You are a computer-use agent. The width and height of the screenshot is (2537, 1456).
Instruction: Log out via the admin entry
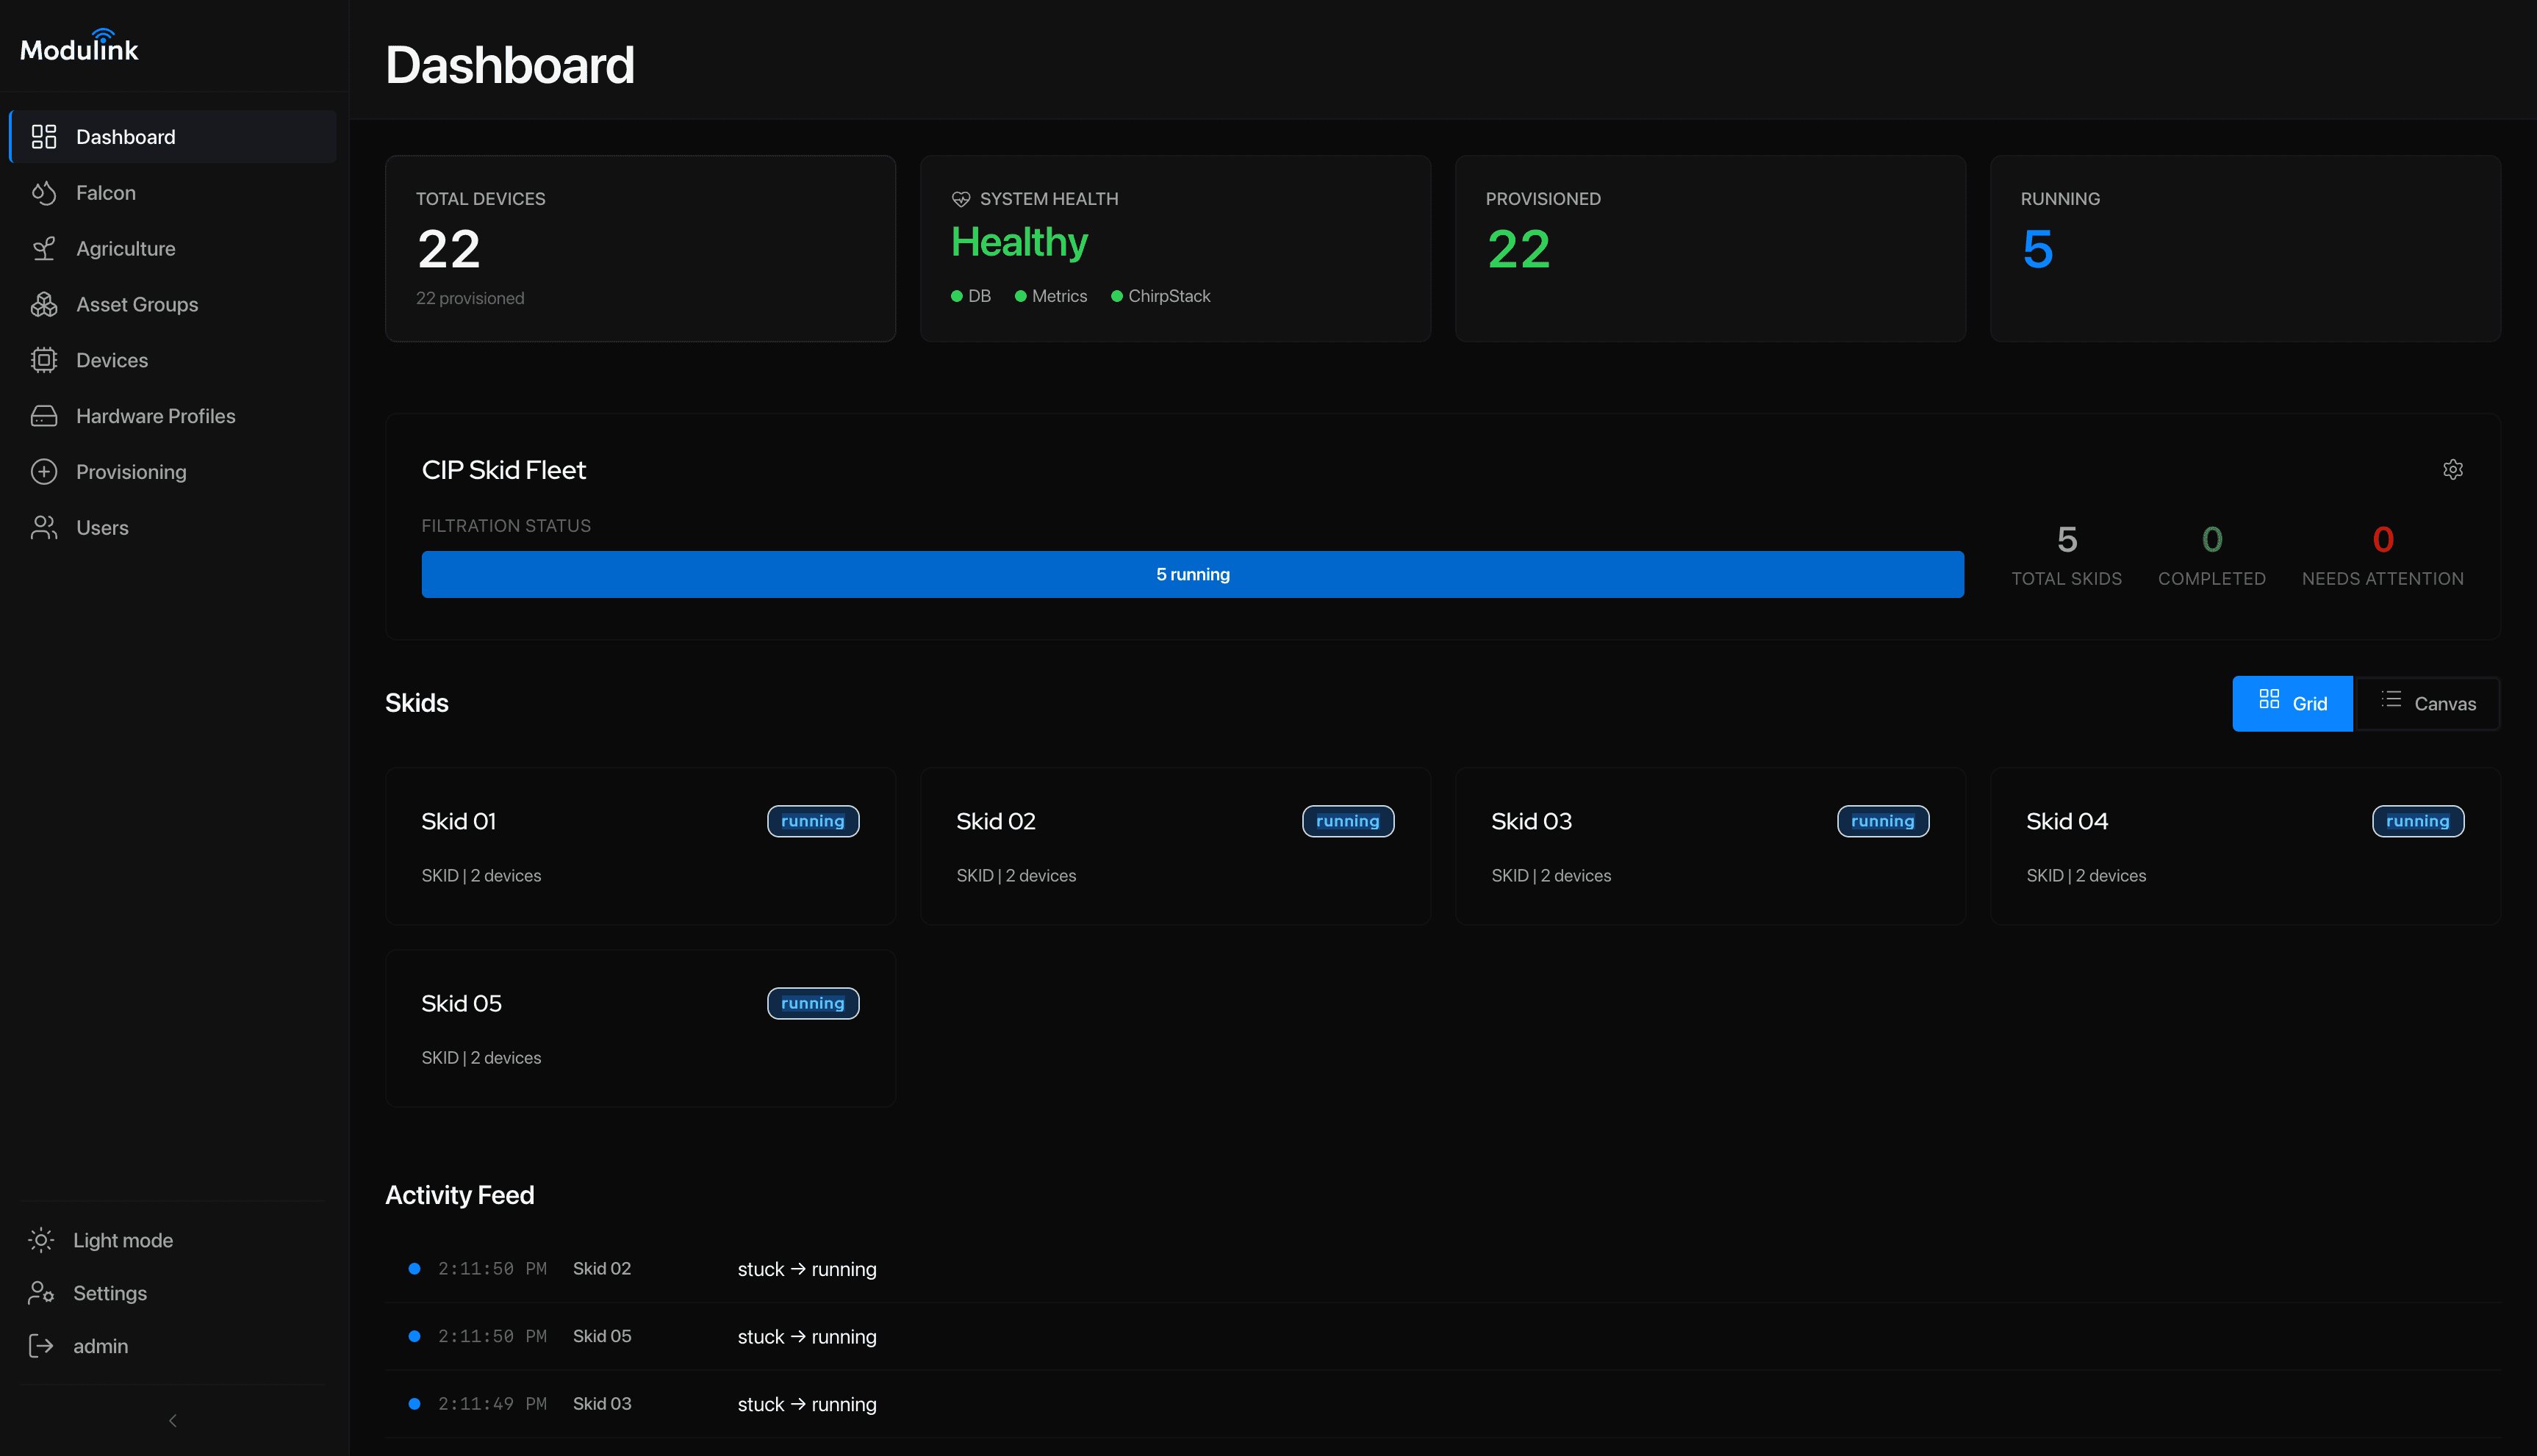click(101, 1345)
